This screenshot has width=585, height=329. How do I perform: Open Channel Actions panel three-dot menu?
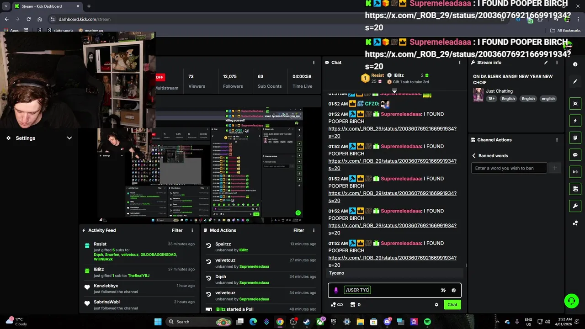pos(557,140)
